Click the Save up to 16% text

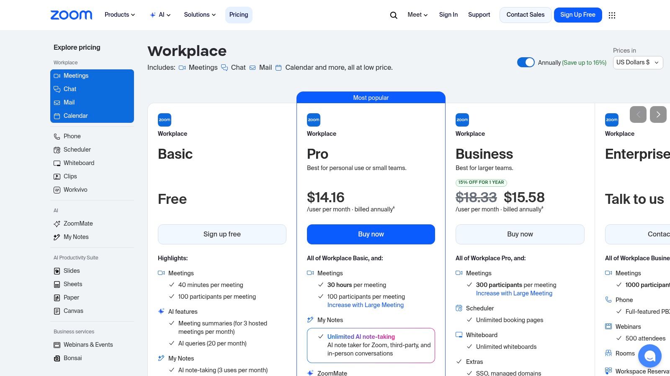(x=584, y=63)
